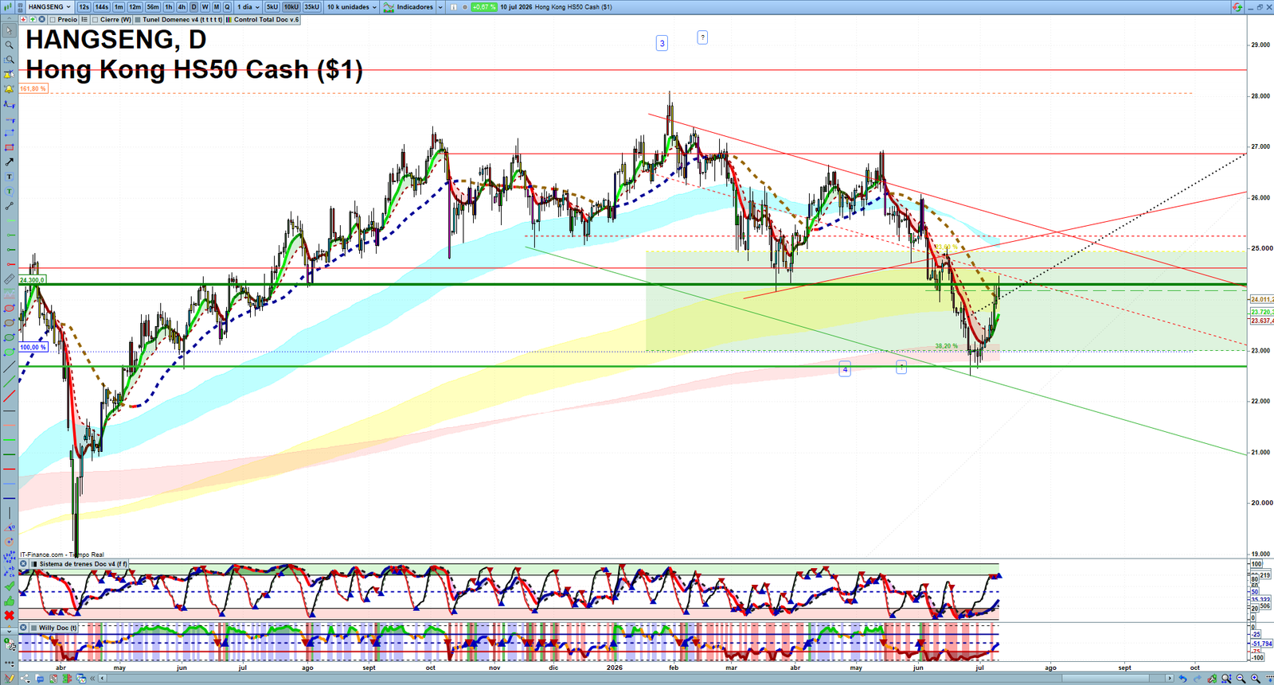Select the line segment tool
Screen dimensions: 1274x685
pyautogui.click(x=9, y=206)
